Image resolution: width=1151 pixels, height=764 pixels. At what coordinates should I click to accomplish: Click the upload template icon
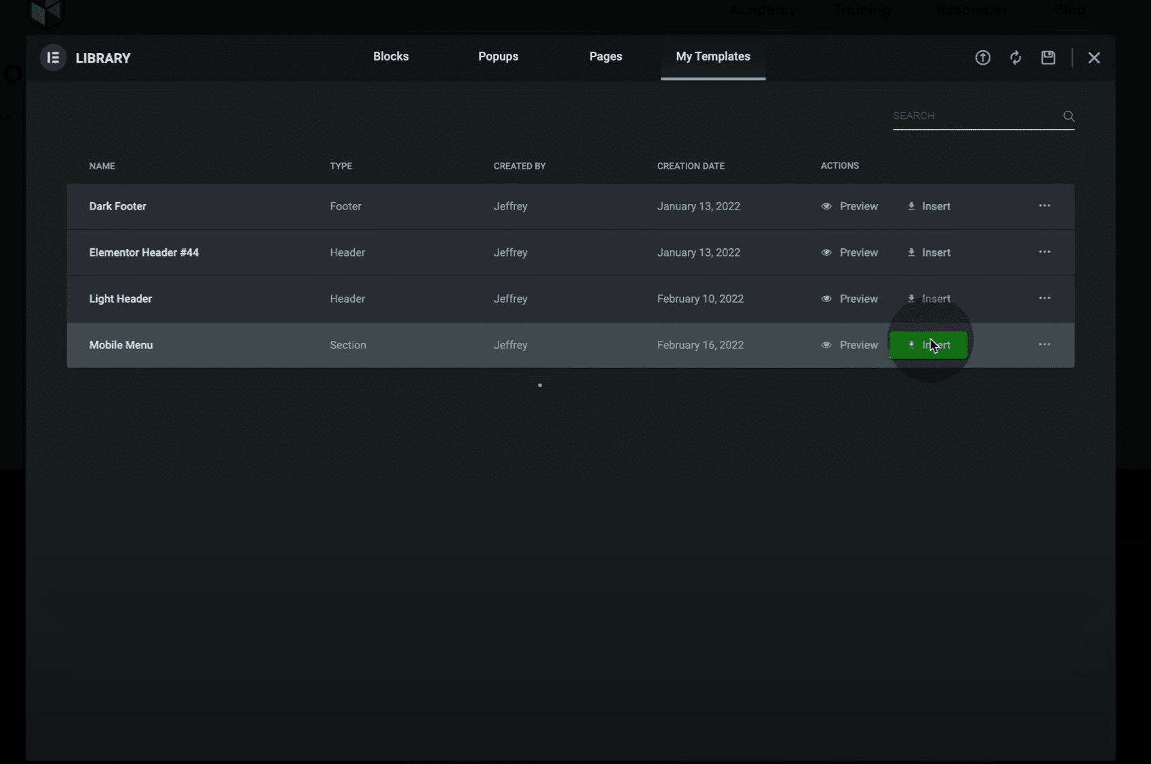tap(982, 58)
